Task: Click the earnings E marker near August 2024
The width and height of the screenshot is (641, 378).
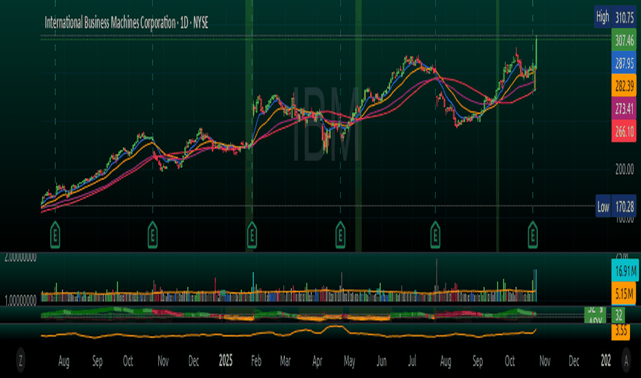Action: (x=55, y=235)
